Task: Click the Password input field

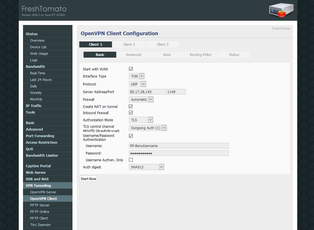Action: [x=179, y=153]
